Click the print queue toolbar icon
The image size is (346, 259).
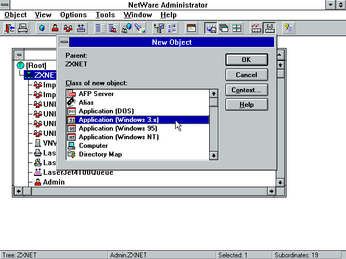[81, 28]
